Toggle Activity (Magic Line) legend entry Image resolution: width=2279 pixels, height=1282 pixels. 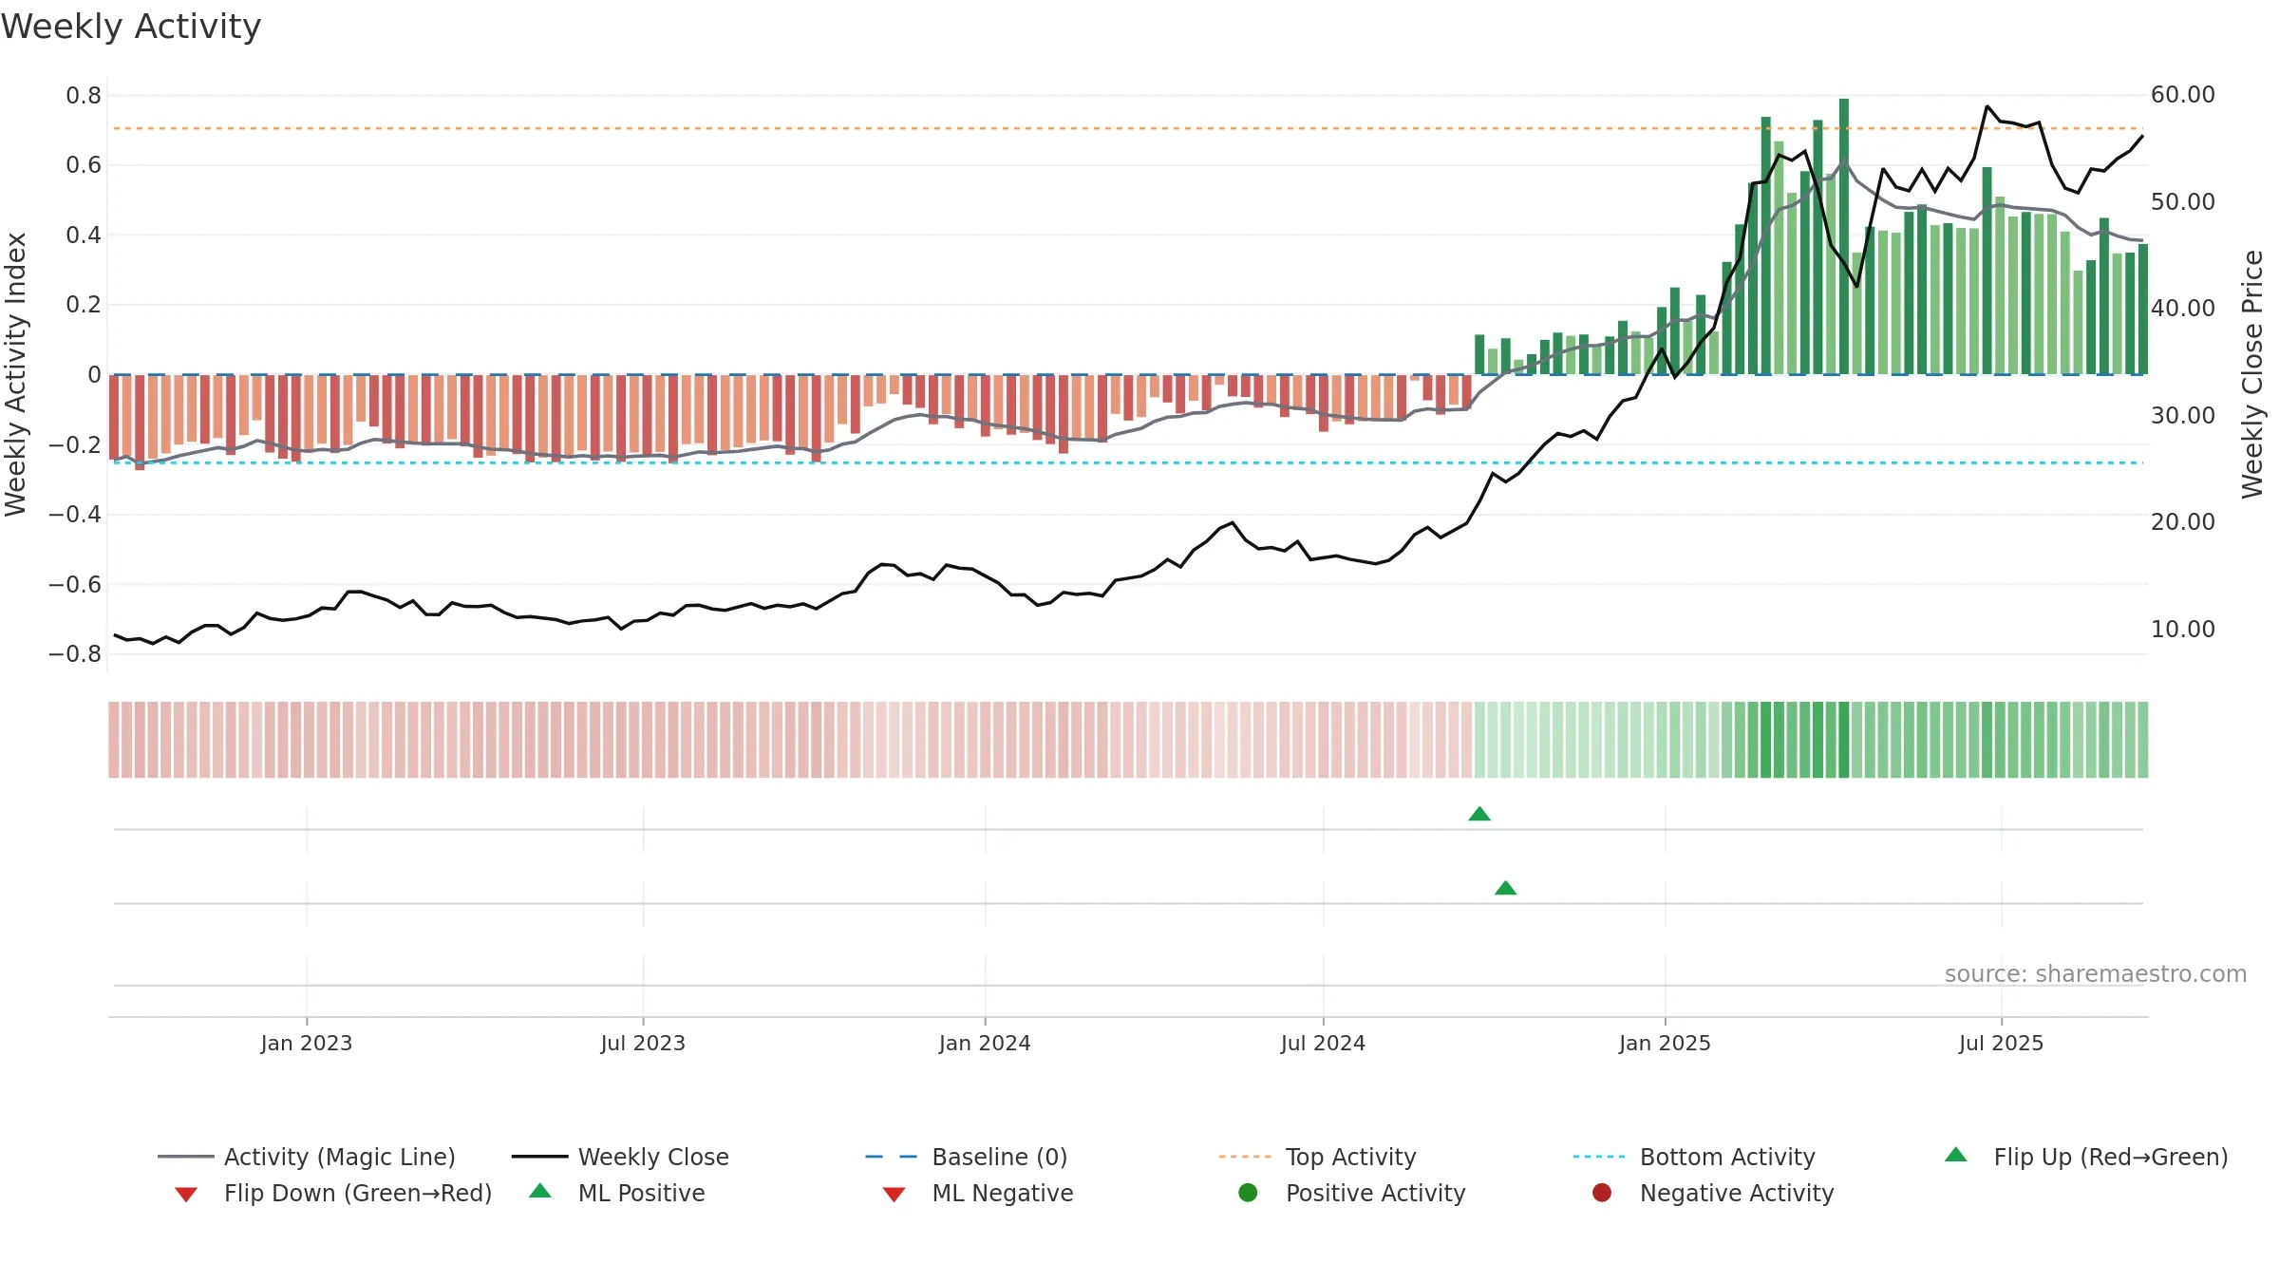point(307,1157)
